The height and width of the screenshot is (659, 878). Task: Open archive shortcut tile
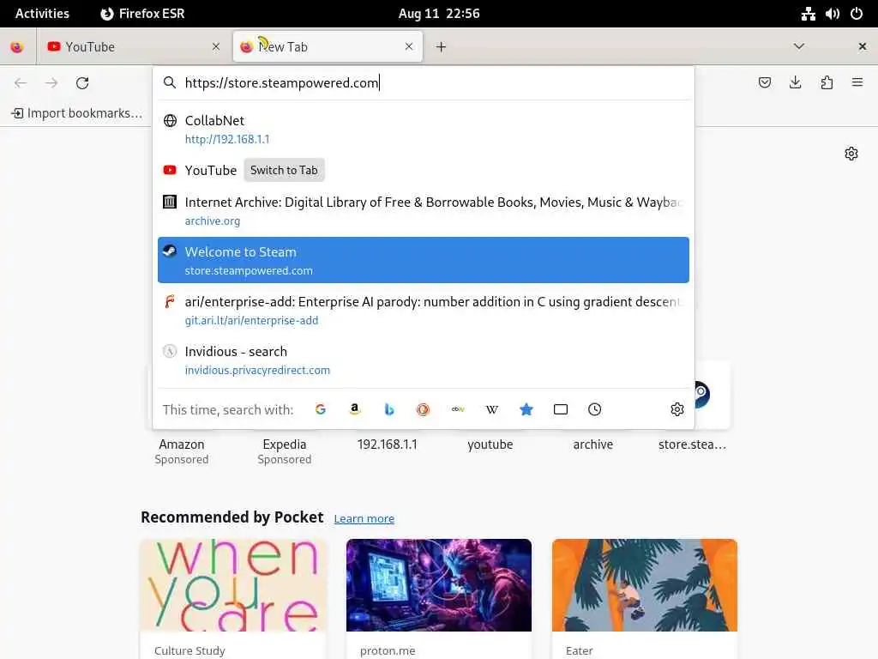click(593, 444)
